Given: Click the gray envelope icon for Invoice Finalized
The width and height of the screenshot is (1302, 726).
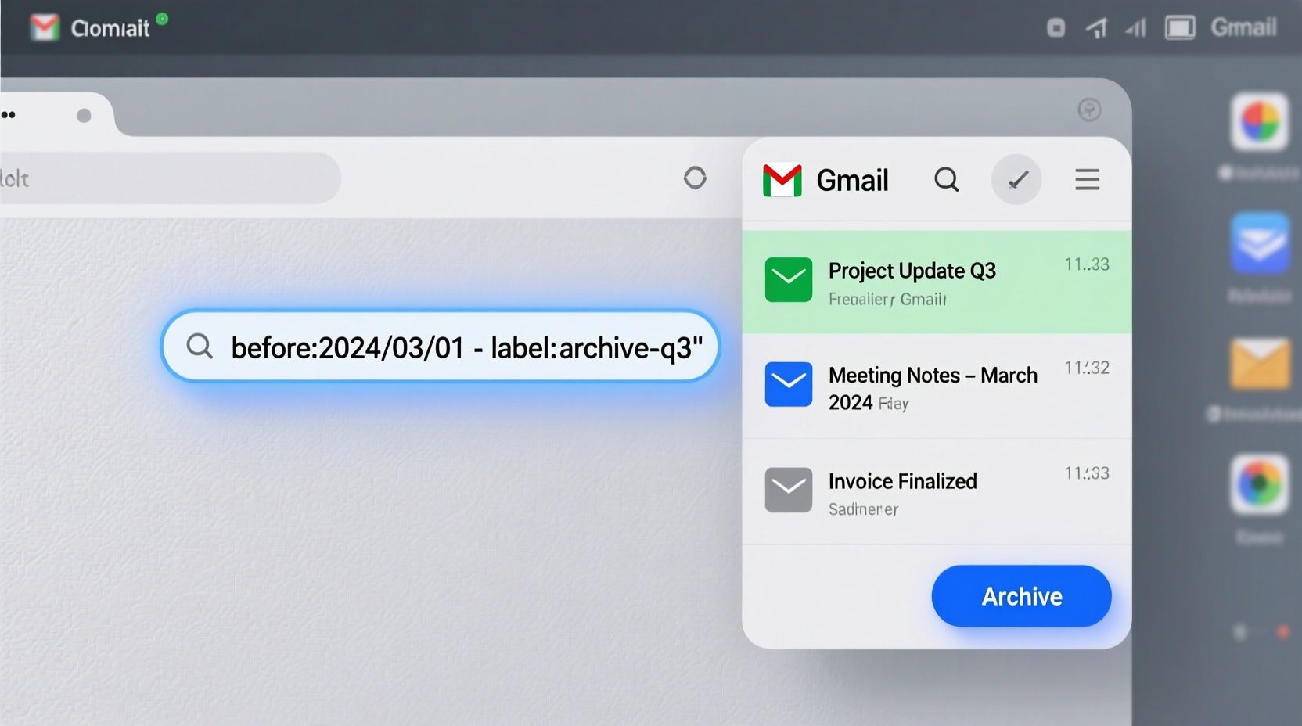Looking at the screenshot, I should point(788,490).
